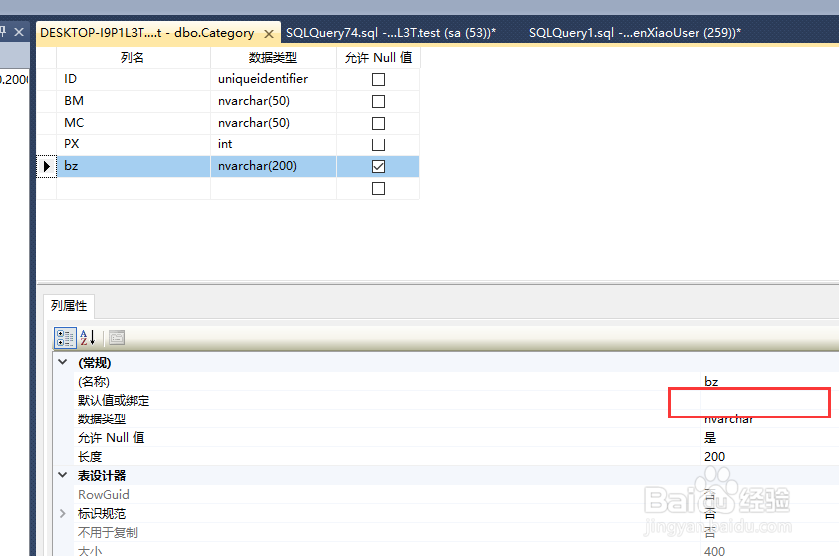The image size is (839, 556).
Task: Click the 允许 Null 值 column header
Action: coord(379,57)
